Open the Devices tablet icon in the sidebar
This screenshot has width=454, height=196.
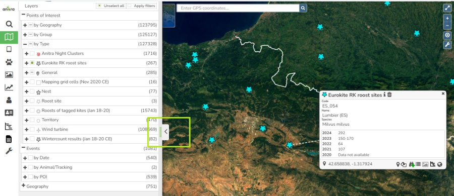9,49
